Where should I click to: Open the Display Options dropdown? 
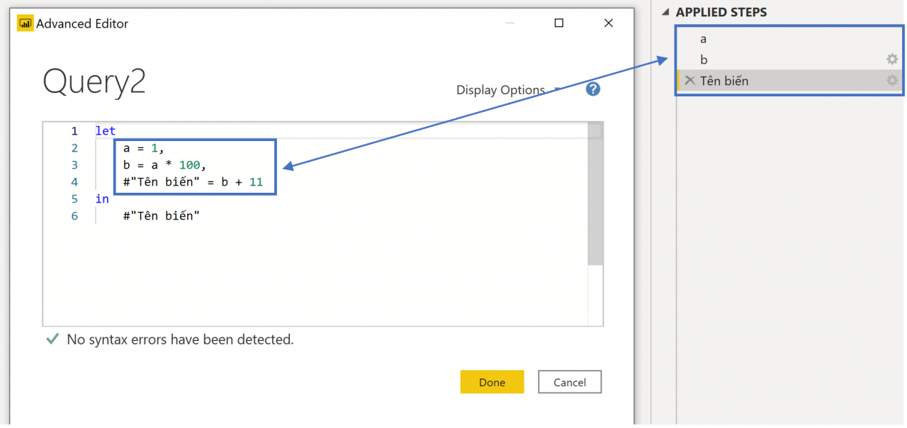point(507,90)
